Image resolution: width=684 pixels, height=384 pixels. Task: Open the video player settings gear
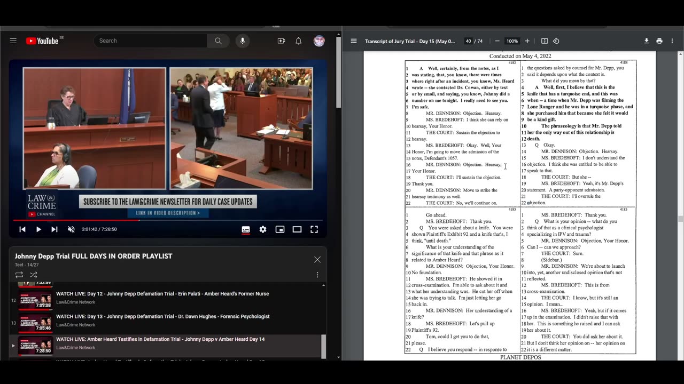(263, 229)
